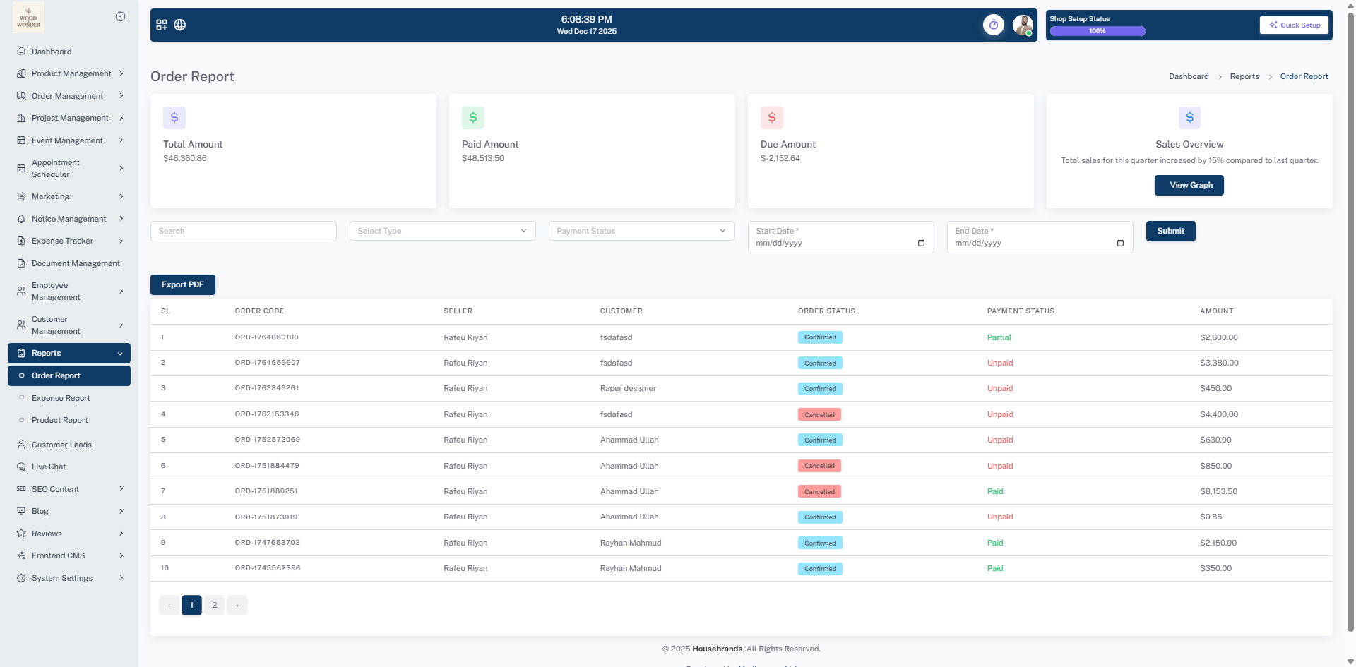This screenshot has height=667, width=1356.
Task: Open Expense Report in sidebar
Action: coord(61,398)
